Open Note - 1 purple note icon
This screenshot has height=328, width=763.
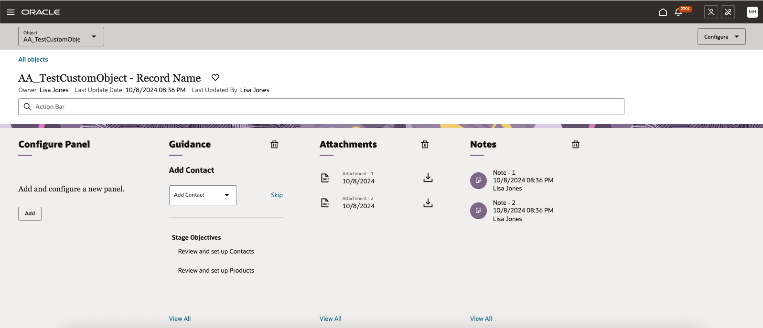[x=478, y=180]
